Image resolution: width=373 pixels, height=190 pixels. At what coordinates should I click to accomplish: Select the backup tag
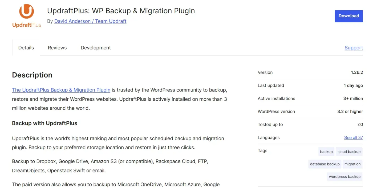[326, 152]
